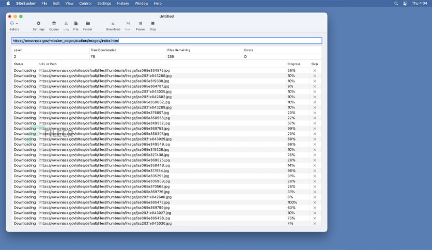Select the iss065e369799.jpg row URL

pos(104,208)
